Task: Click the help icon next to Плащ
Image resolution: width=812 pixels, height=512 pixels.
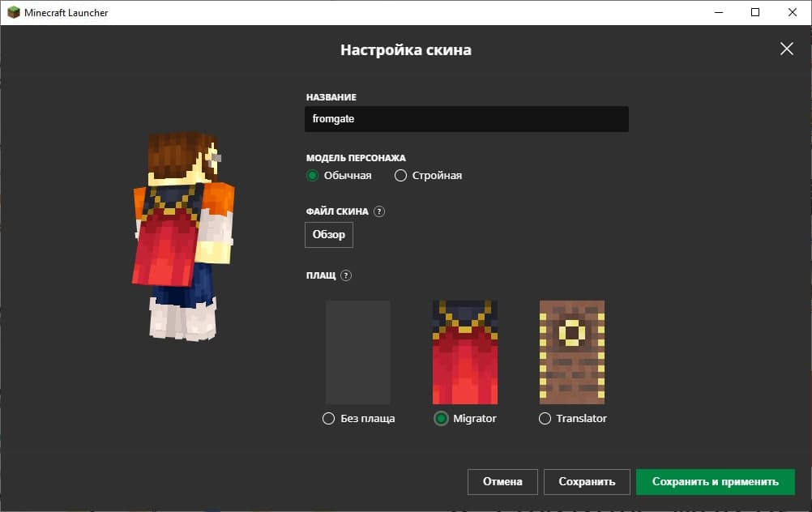Action: [x=346, y=275]
